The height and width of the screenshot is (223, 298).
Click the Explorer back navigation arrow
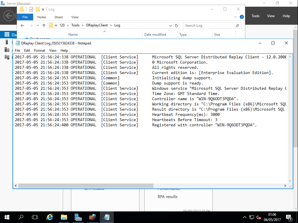click(22, 26)
